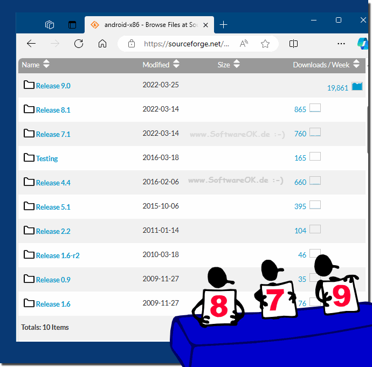Screen dimensions: 372x367
Task: Open the Release 5.1 folder link
Action: (x=53, y=207)
